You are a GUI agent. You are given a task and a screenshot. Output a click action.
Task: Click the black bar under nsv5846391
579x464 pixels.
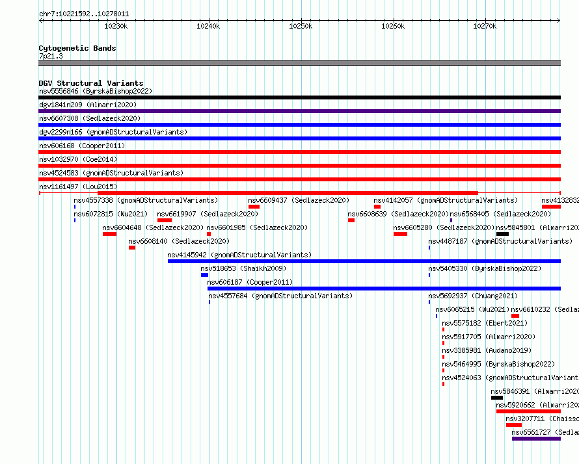click(497, 398)
